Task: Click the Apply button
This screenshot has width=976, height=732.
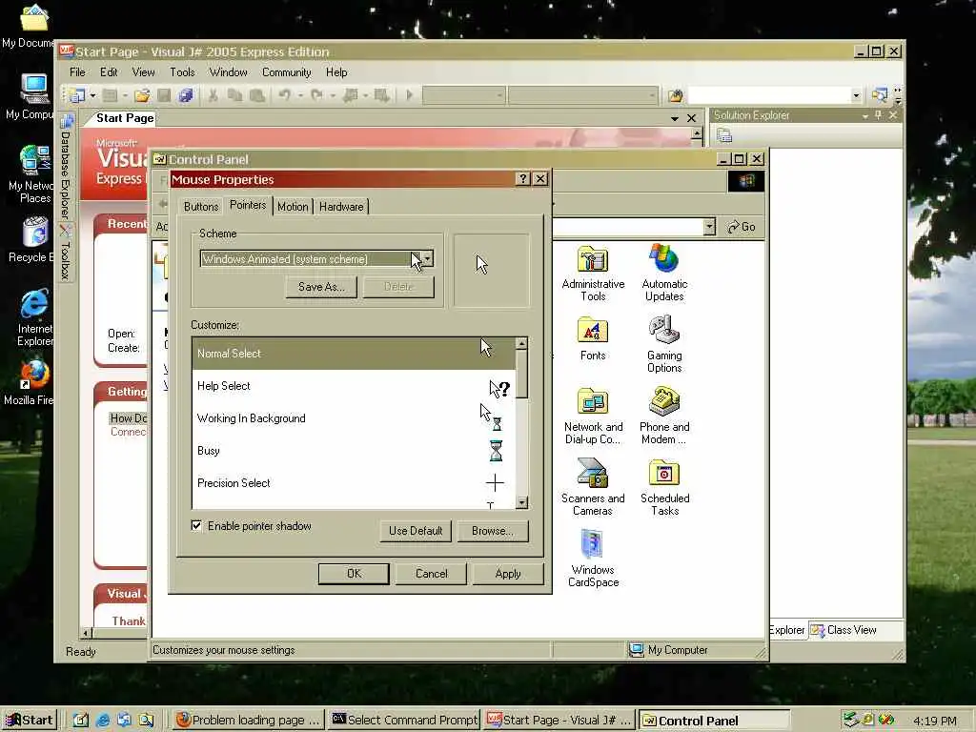Action: 508,574
